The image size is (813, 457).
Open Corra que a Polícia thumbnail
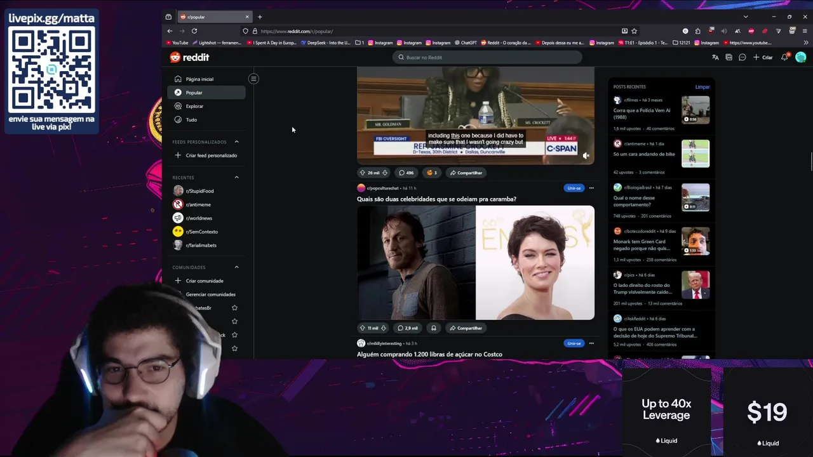pos(695,110)
